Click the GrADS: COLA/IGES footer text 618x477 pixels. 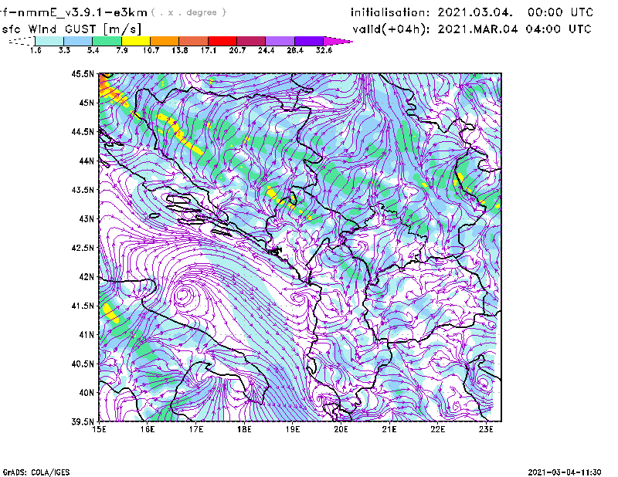pos(36,472)
